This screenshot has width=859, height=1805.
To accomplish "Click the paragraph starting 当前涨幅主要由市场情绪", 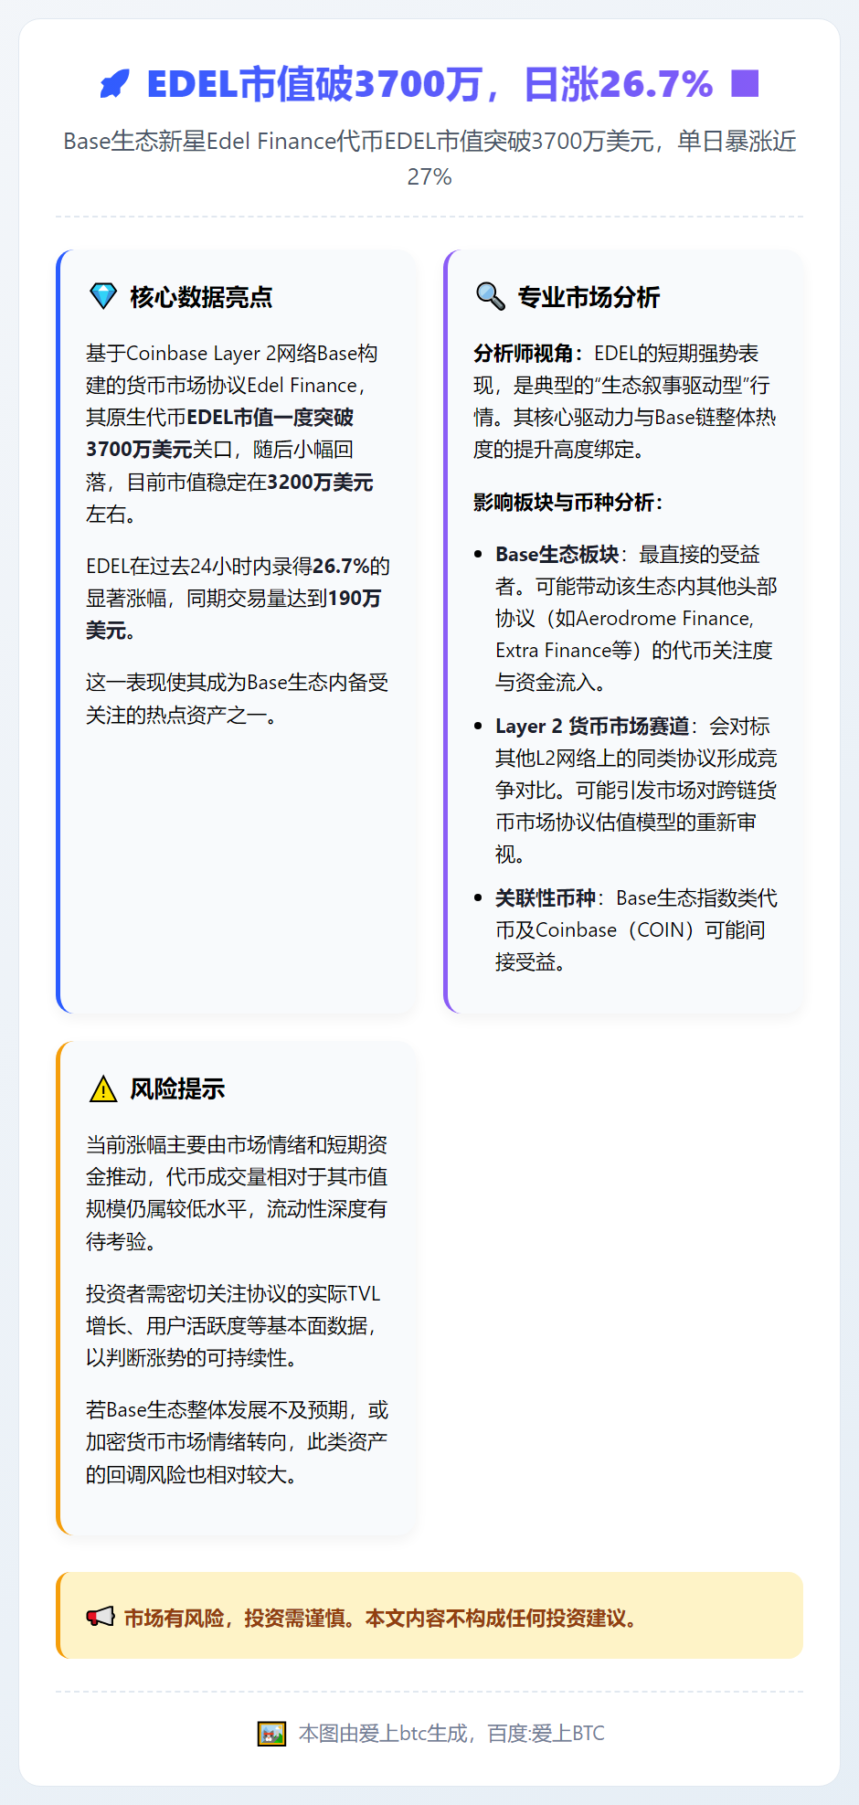I will coord(238,1193).
